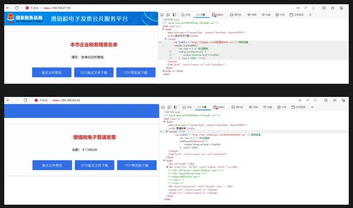This screenshot has width=353, height=208.
Task: Open the 控制台 tab in top DevTools
Action: coord(218,15)
